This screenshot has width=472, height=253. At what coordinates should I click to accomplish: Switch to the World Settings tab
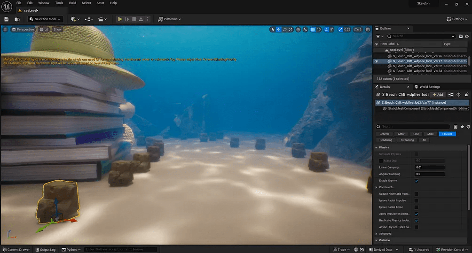pos(427,87)
